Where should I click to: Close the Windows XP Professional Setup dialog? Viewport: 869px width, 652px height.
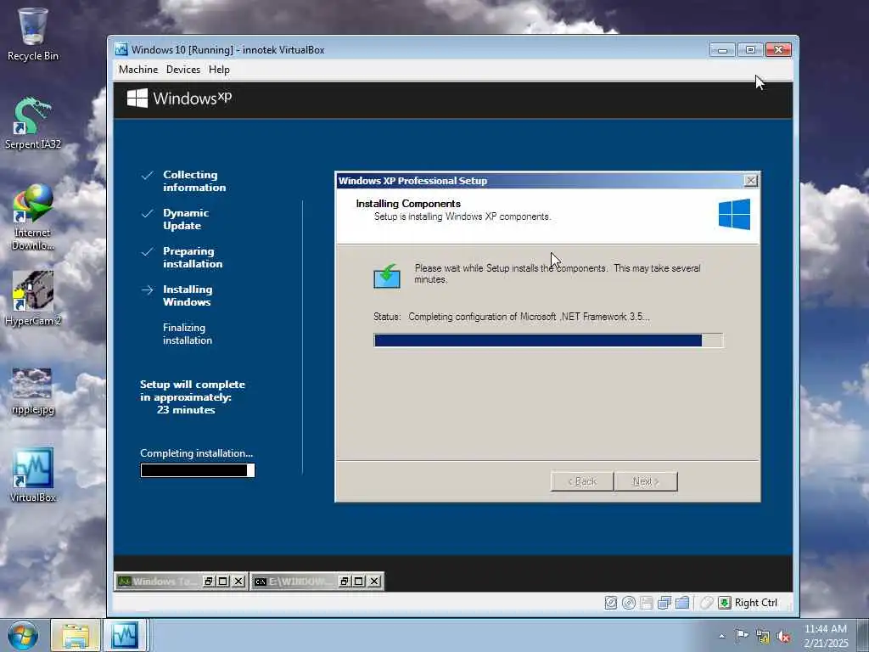point(751,181)
